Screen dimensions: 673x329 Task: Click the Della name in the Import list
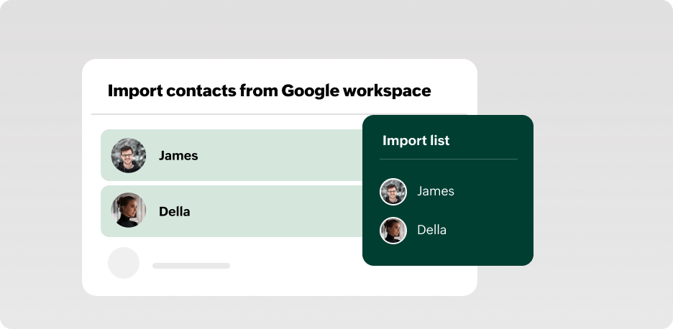tap(431, 230)
